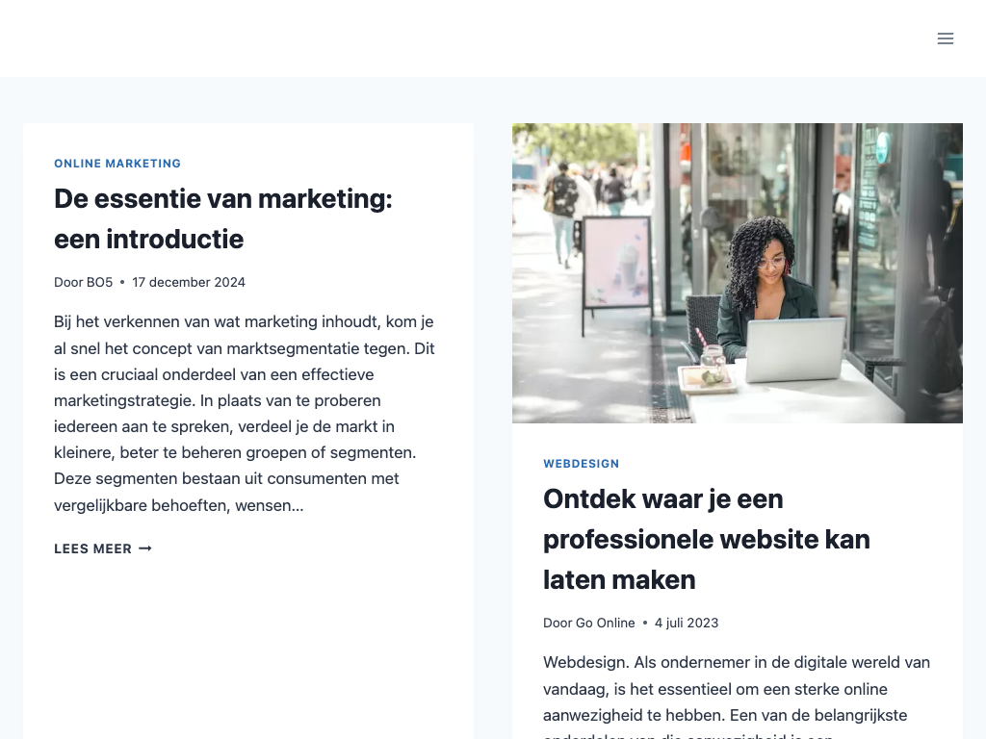This screenshot has width=986, height=739.
Task: Open the ONLINE MARKETING category link
Action: click(117, 164)
